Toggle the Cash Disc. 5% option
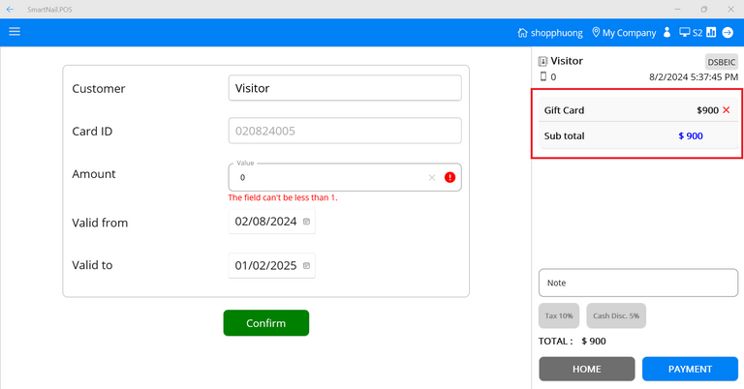Image resolution: width=744 pixels, height=389 pixels. tap(615, 315)
